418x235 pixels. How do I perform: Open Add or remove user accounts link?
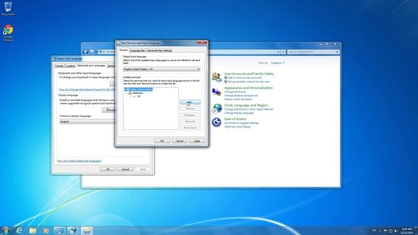(x=245, y=78)
